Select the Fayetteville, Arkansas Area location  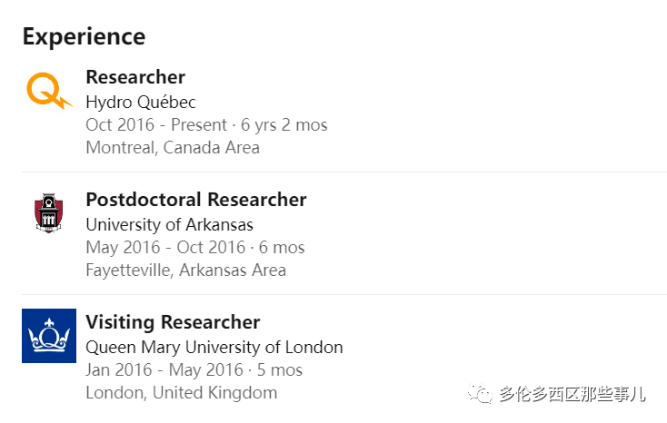pos(185,271)
